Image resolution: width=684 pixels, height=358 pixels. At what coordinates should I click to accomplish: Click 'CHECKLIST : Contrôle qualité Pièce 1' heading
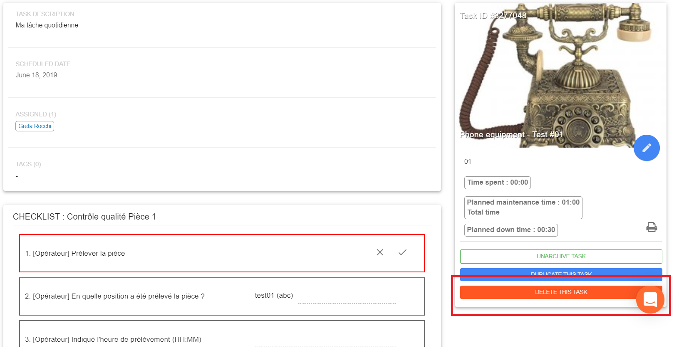[84, 217]
